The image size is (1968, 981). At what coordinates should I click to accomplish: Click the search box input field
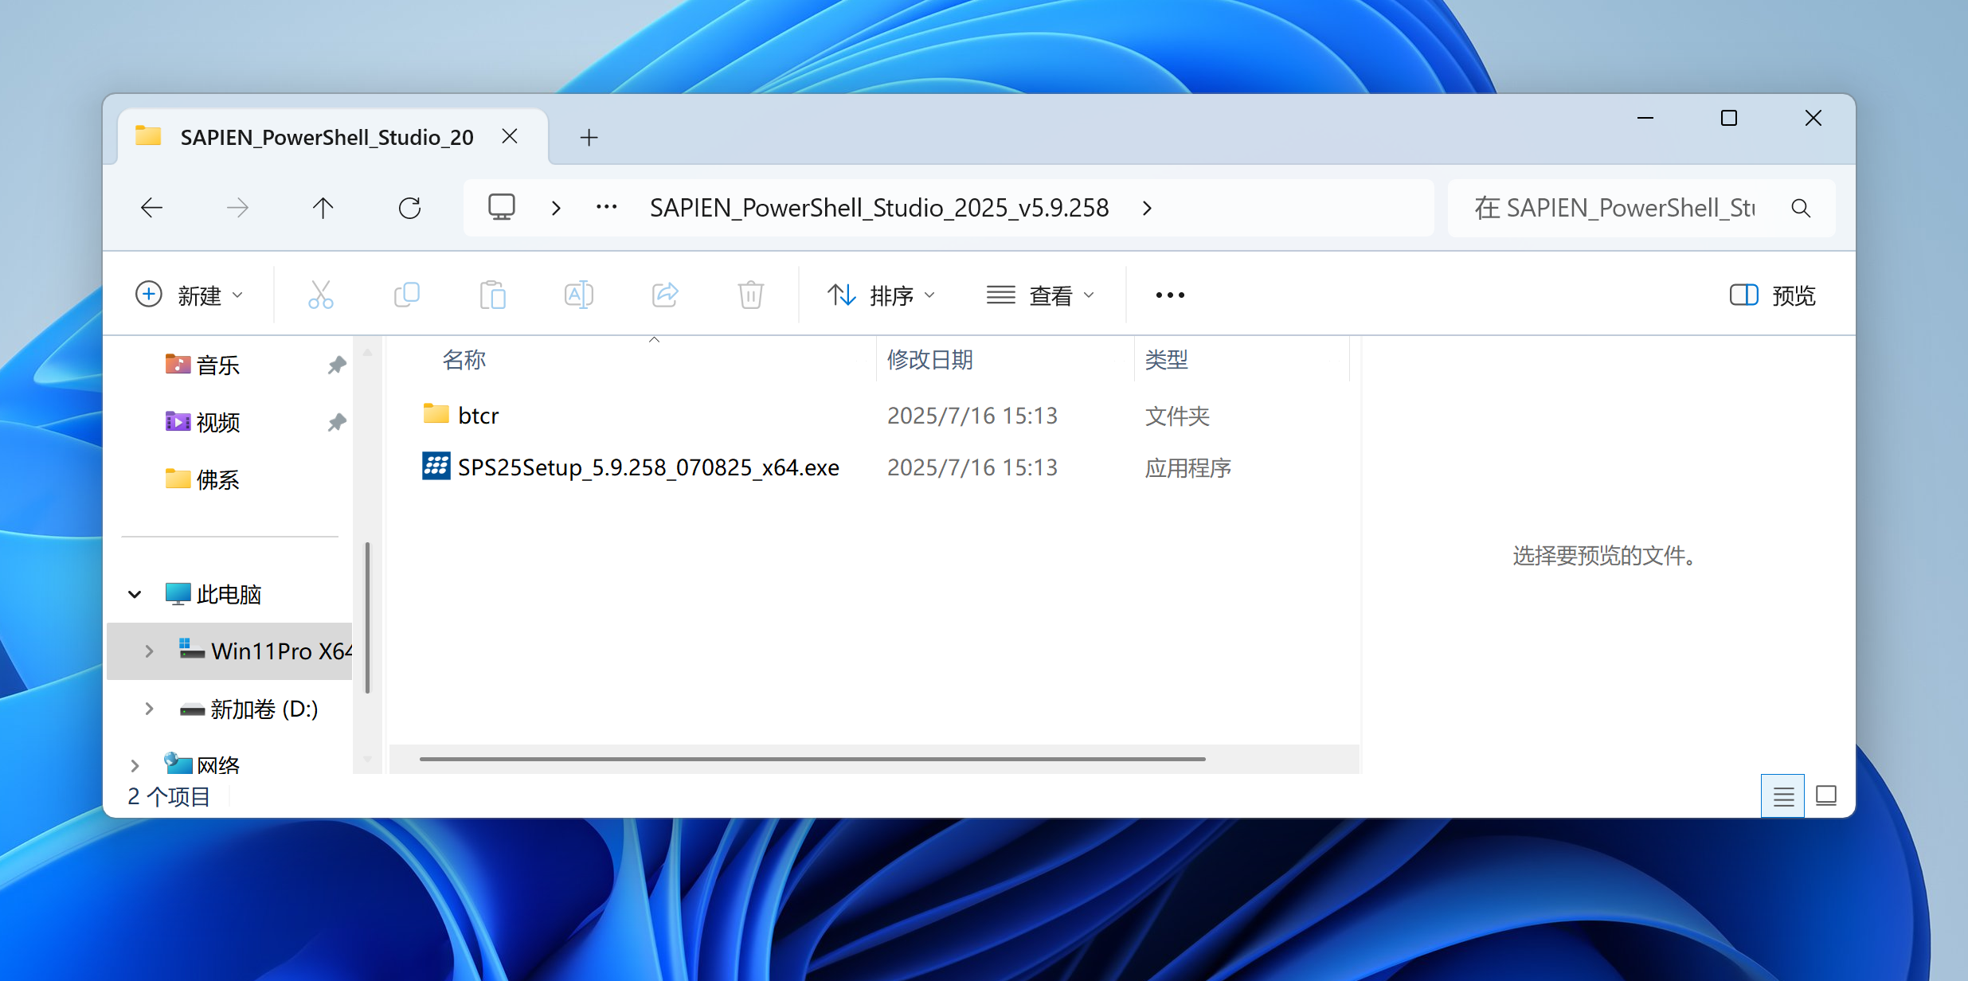point(1617,209)
